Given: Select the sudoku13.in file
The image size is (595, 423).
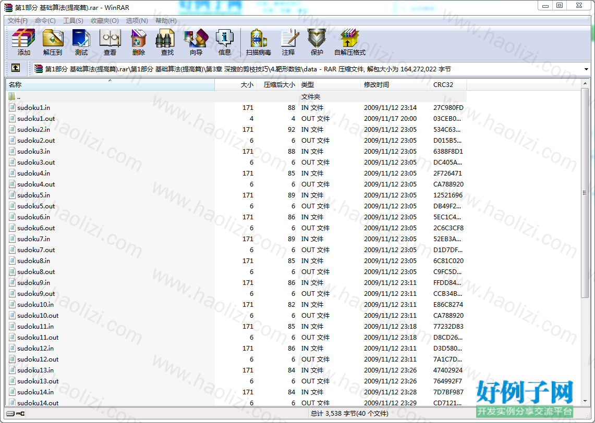Looking at the screenshot, I should coord(35,370).
